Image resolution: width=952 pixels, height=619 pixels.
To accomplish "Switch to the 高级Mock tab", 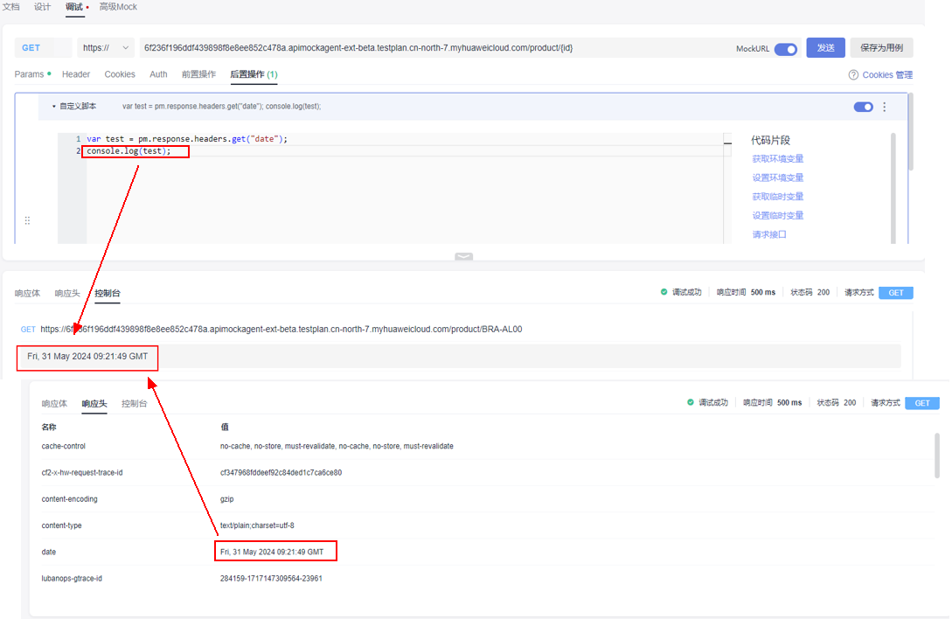I will (118, 7).
